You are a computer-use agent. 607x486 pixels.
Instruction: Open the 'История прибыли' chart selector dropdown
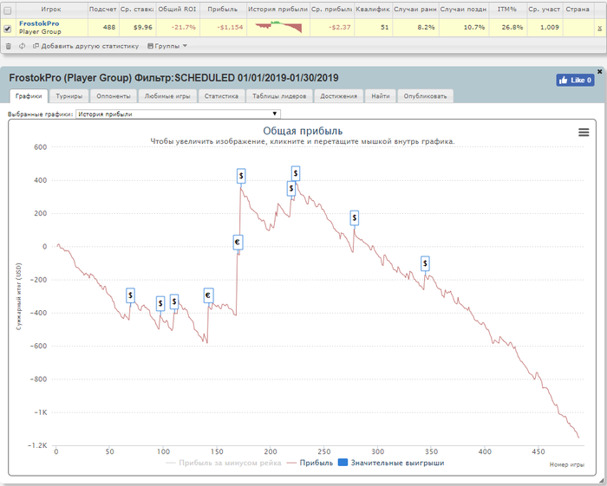(178, 114)
